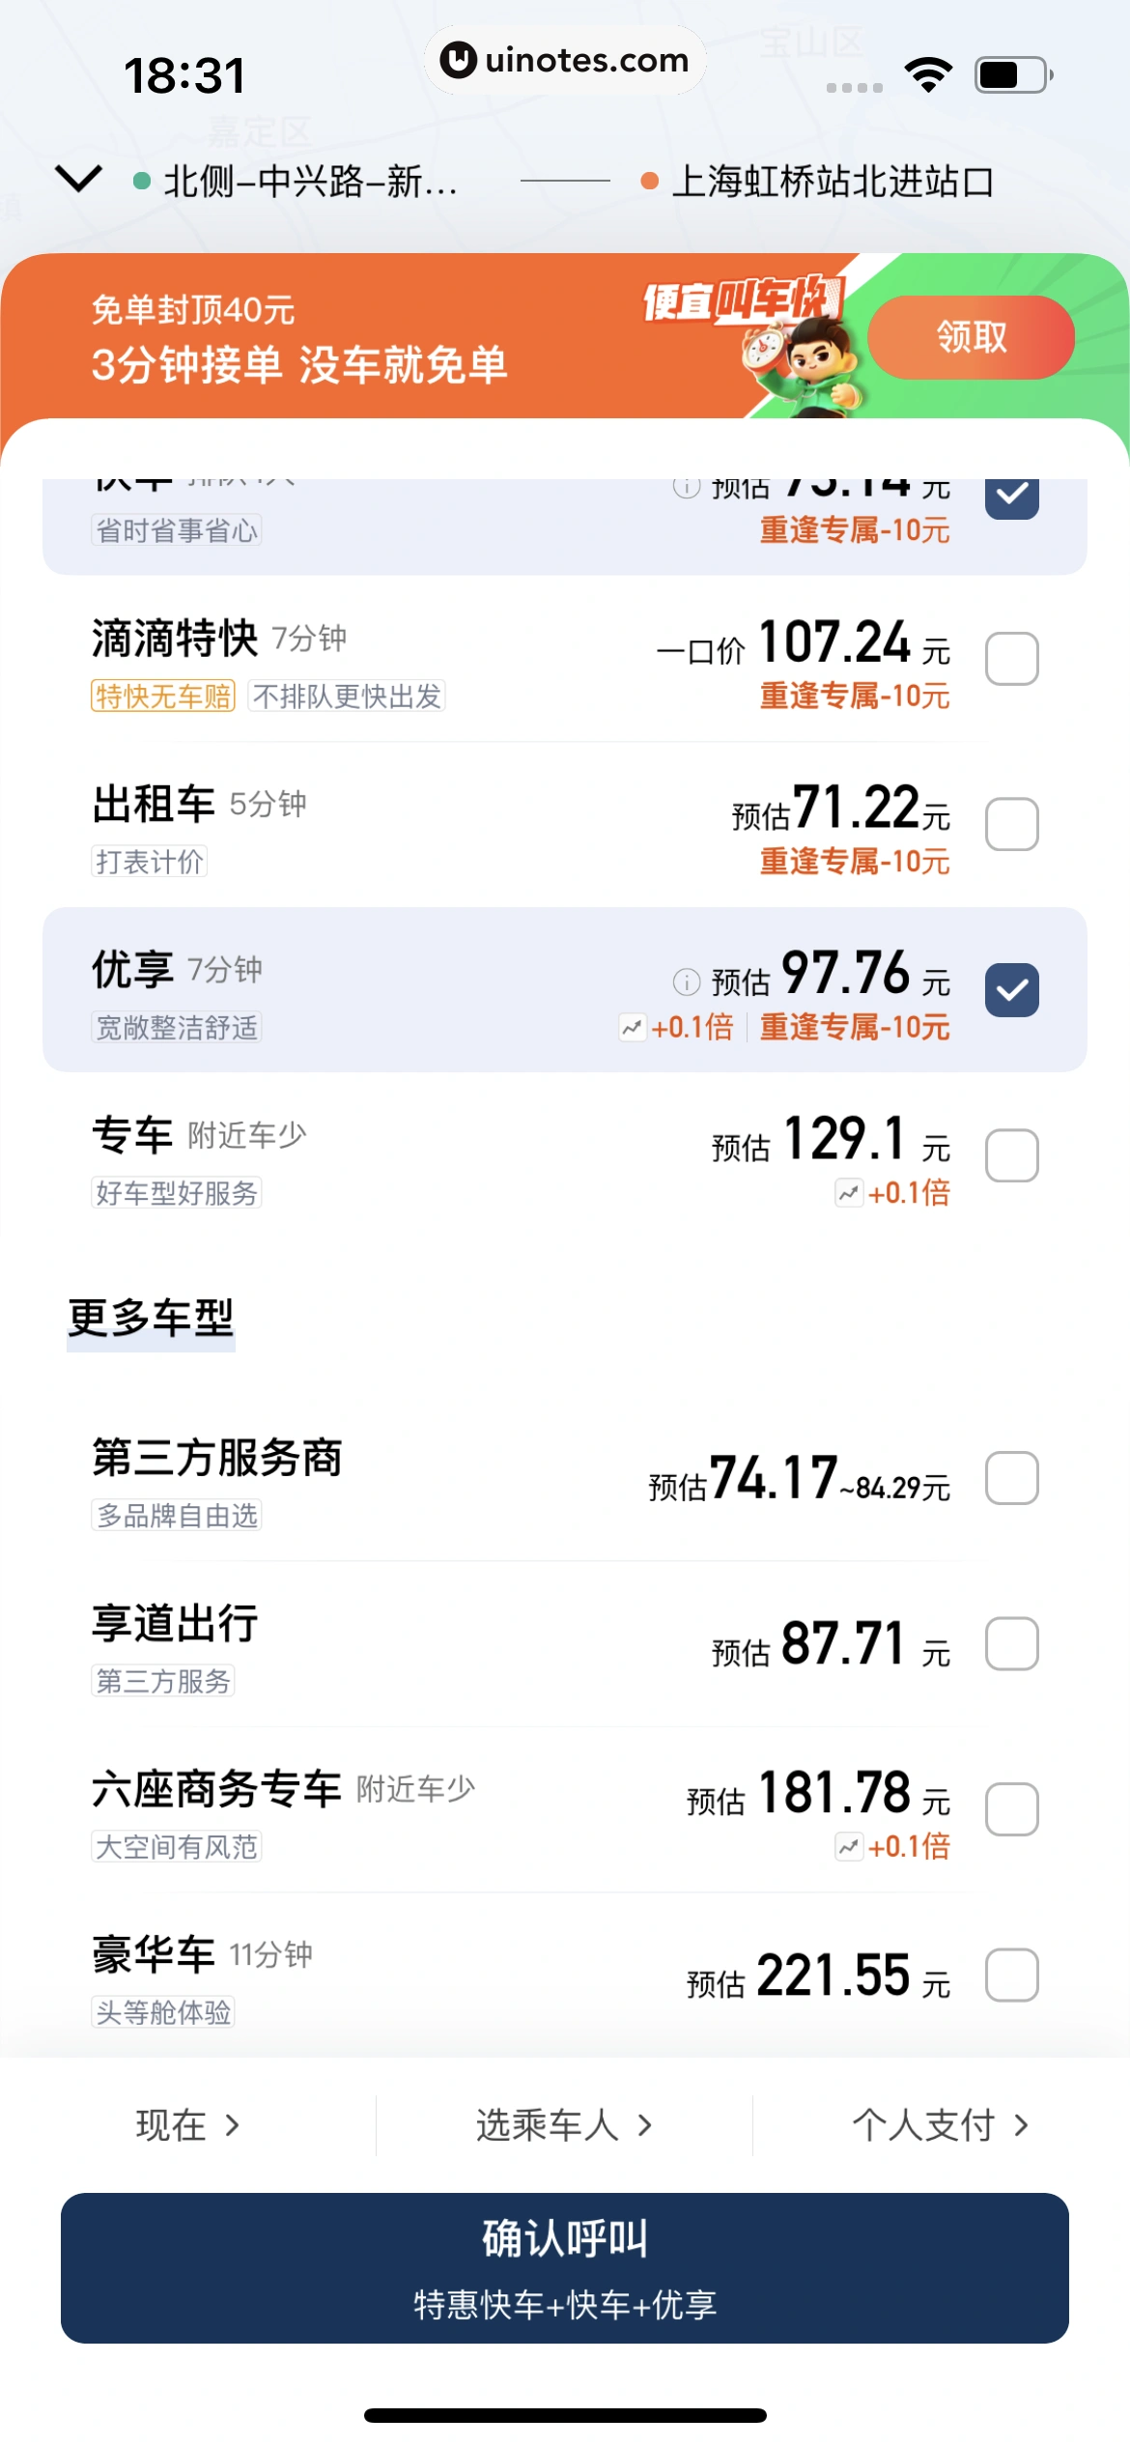Check the 滴滴特快 ride option

1011,659
